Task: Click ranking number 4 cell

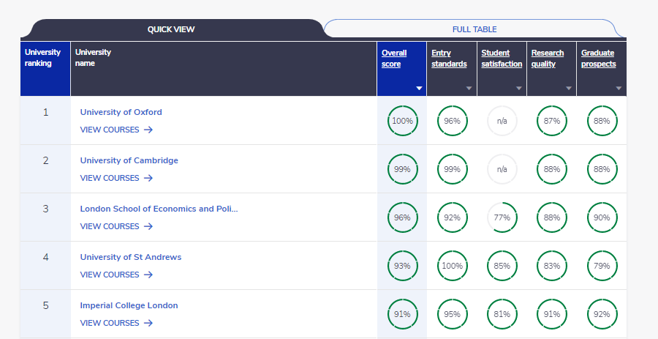Action: (x=45, y=266)
